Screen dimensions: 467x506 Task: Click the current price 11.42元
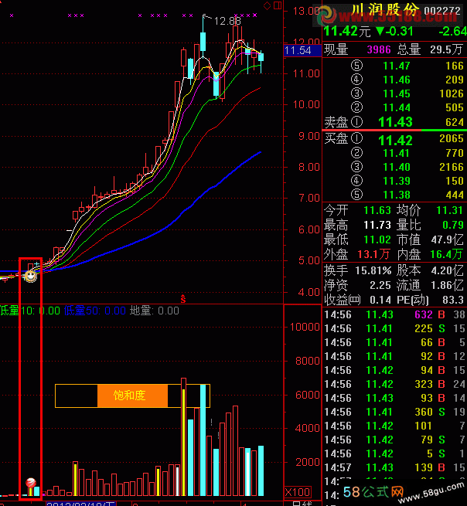pos(347,32)
